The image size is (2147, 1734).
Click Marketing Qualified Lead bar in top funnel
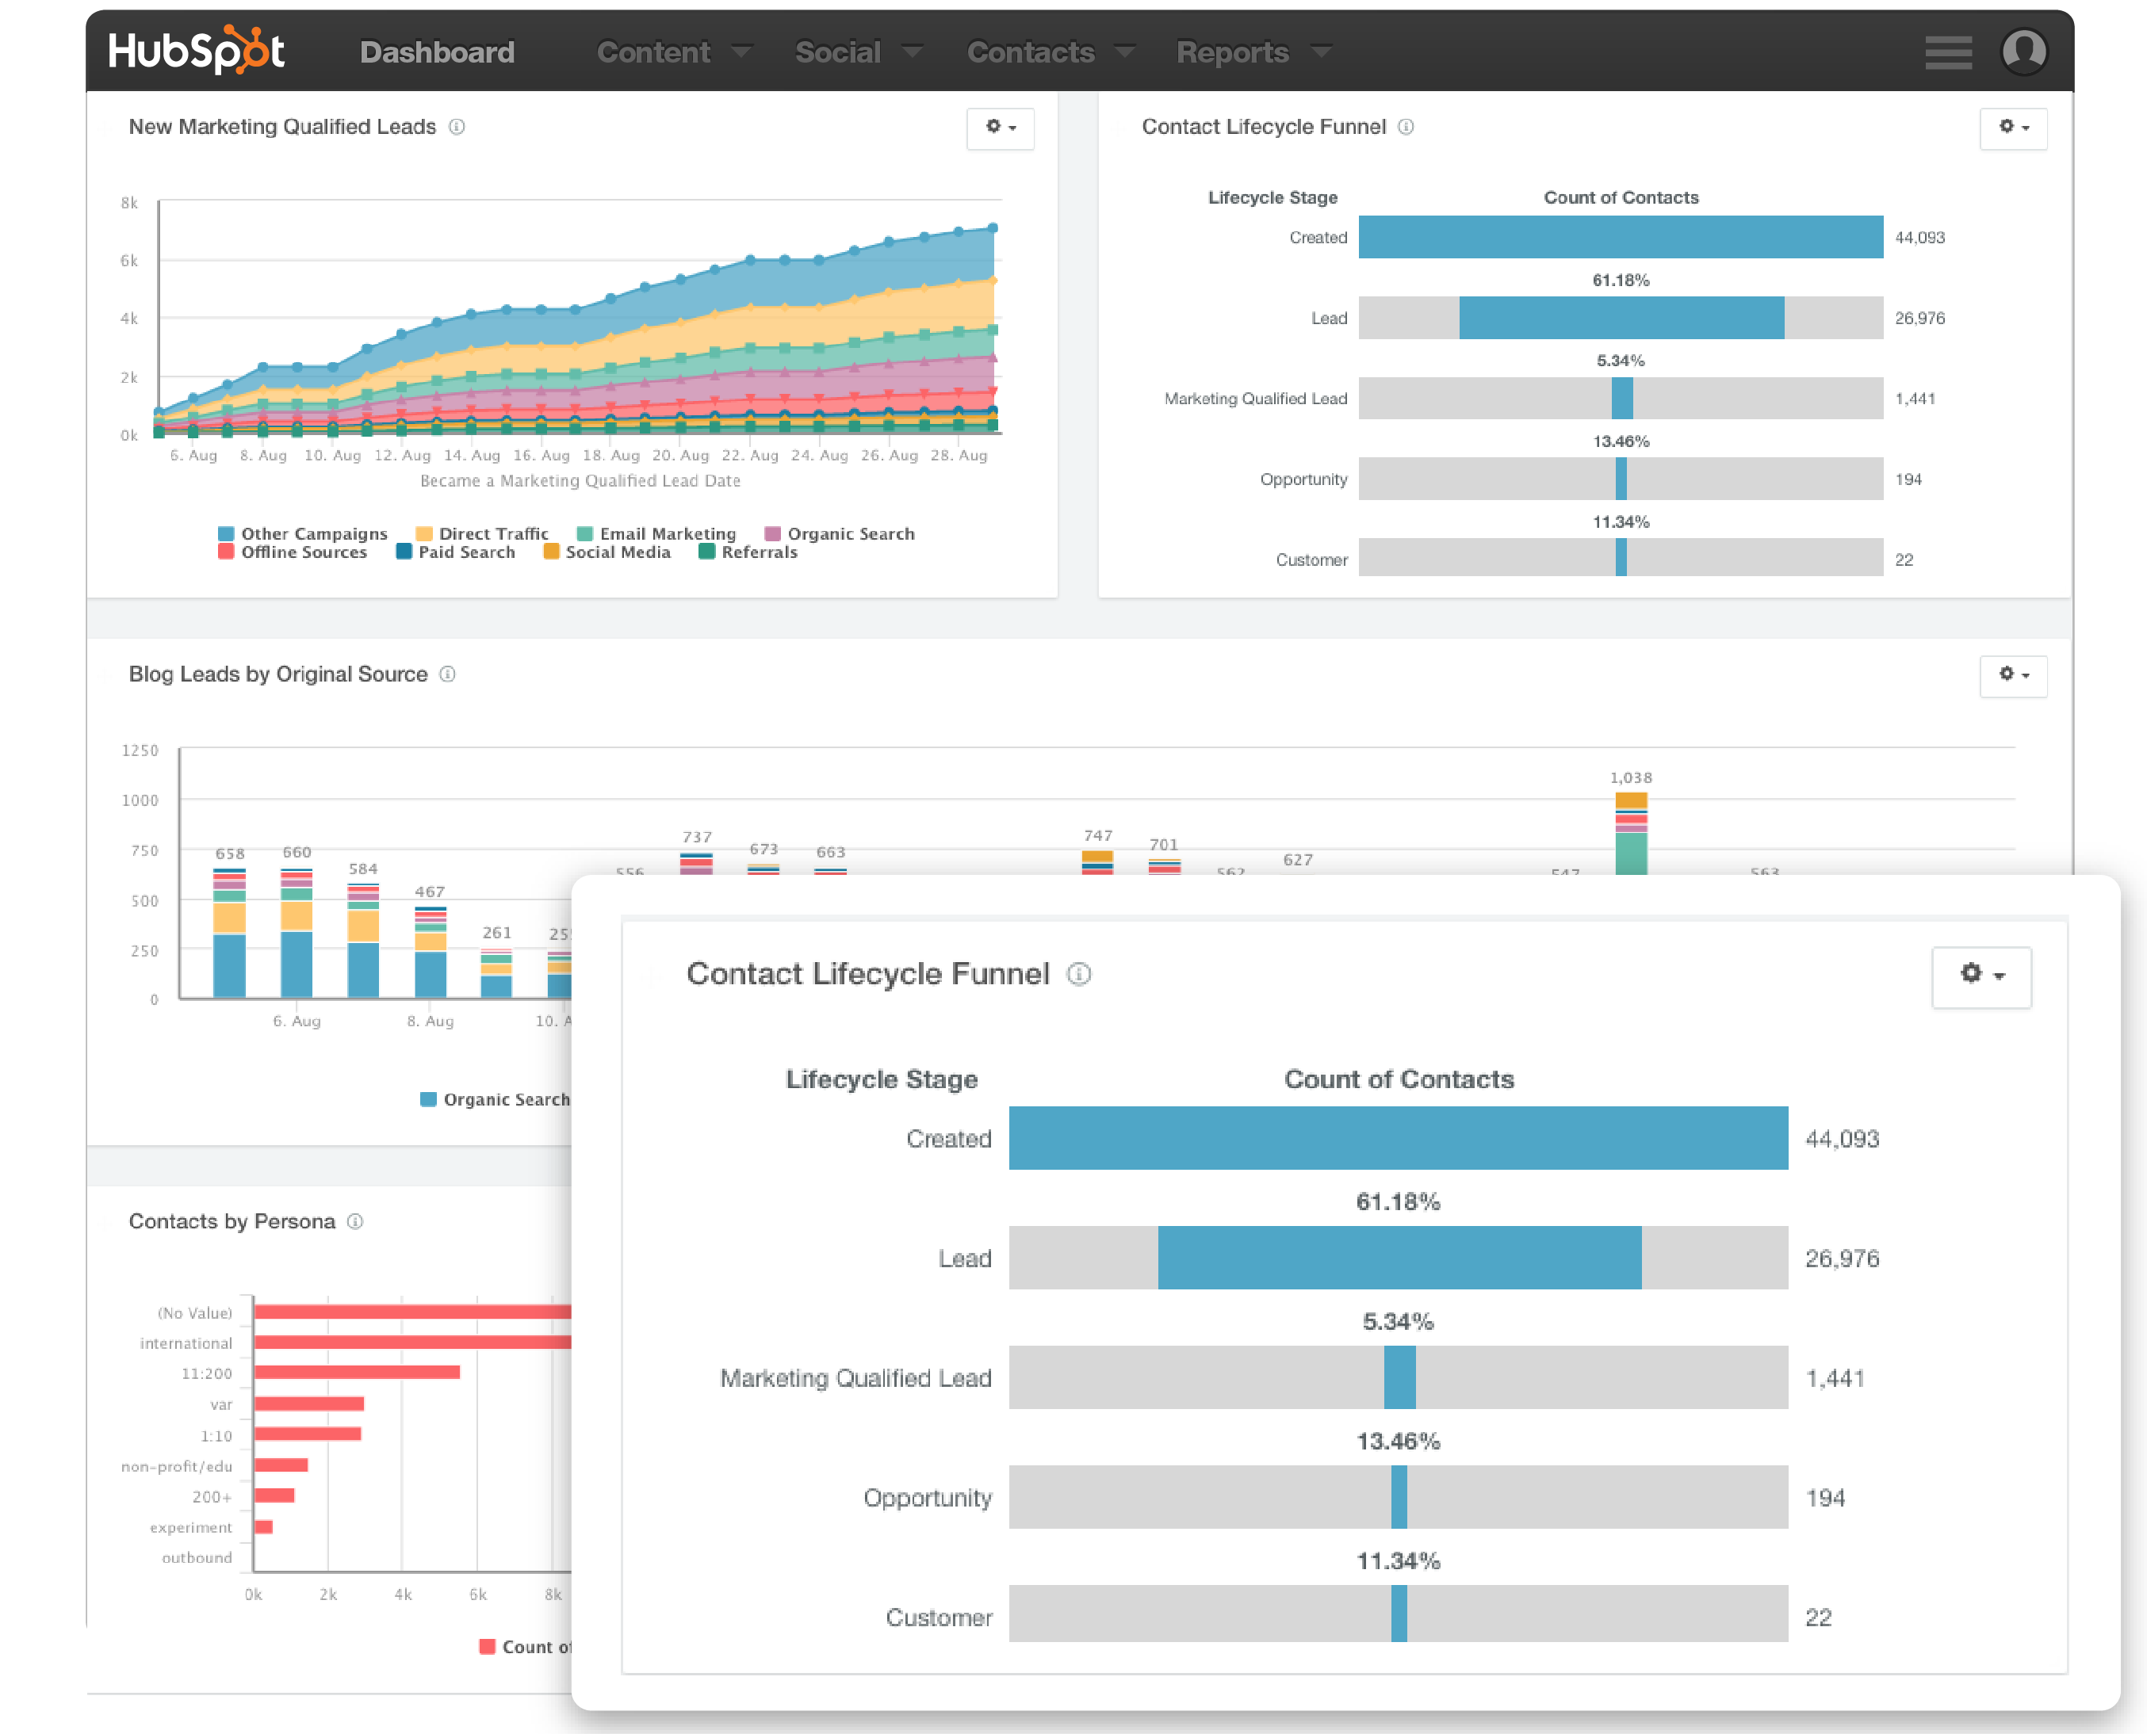click(x=1621, y=399)
